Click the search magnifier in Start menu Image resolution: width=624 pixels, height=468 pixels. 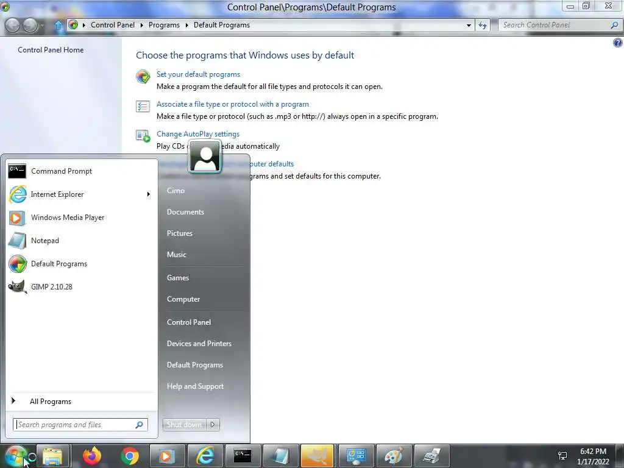140,425
